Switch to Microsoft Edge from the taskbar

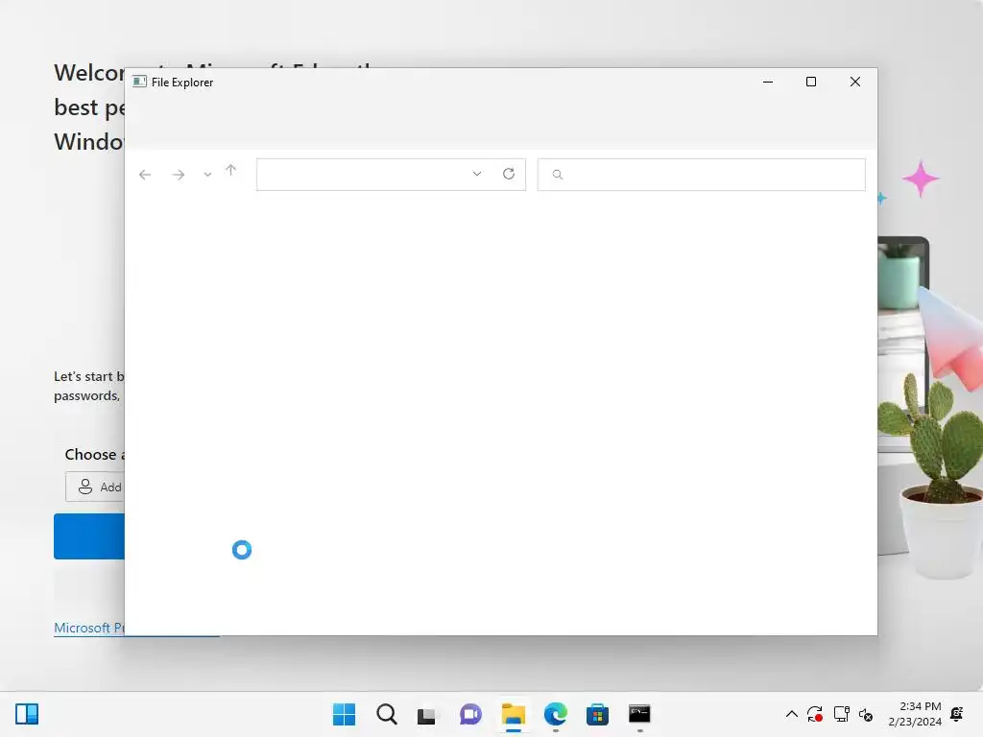[x=556, y=714]
